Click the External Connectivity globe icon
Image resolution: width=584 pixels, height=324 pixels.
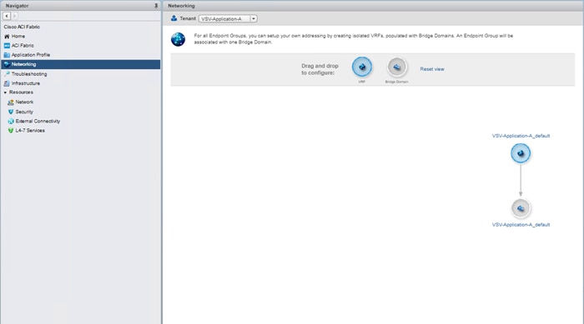tap(11, 122)
